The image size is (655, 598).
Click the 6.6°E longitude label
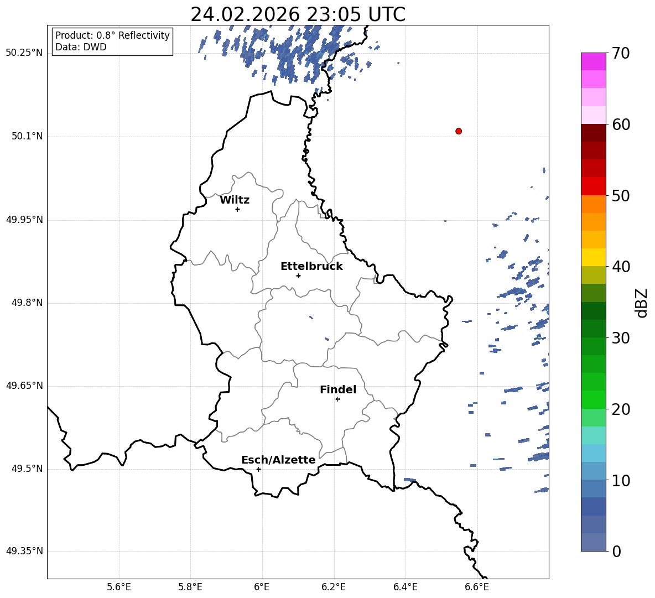coord(477,587)
